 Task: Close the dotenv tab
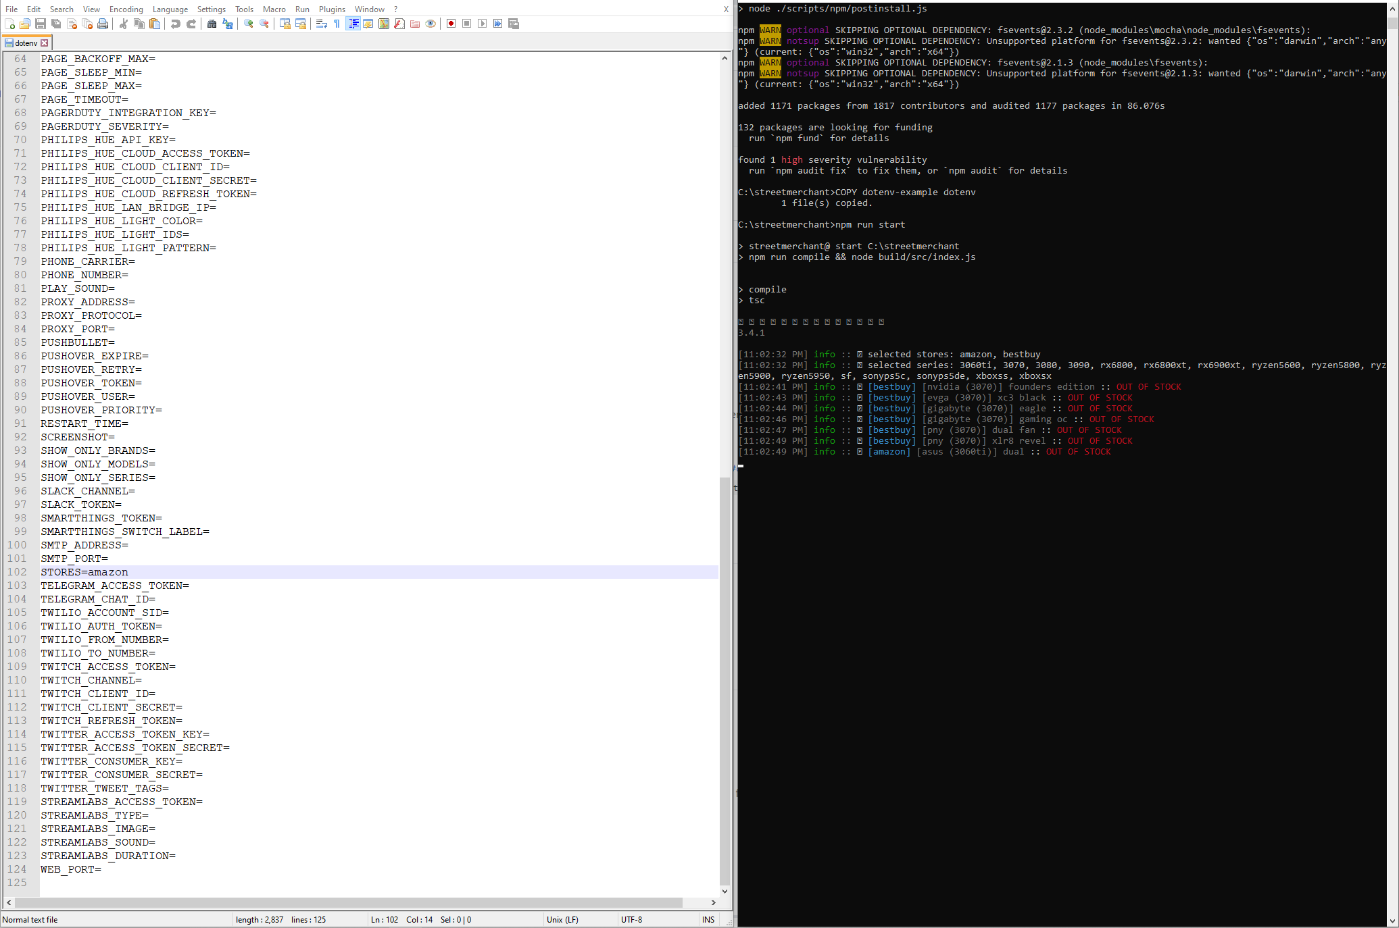point(45,43)
